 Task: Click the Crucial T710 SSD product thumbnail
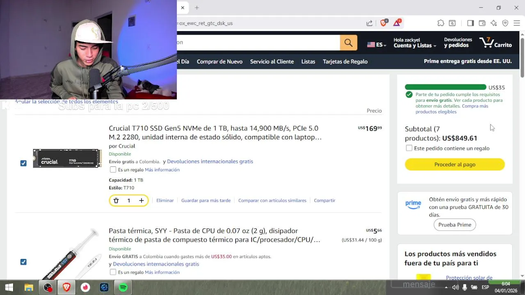coord(67,158)
